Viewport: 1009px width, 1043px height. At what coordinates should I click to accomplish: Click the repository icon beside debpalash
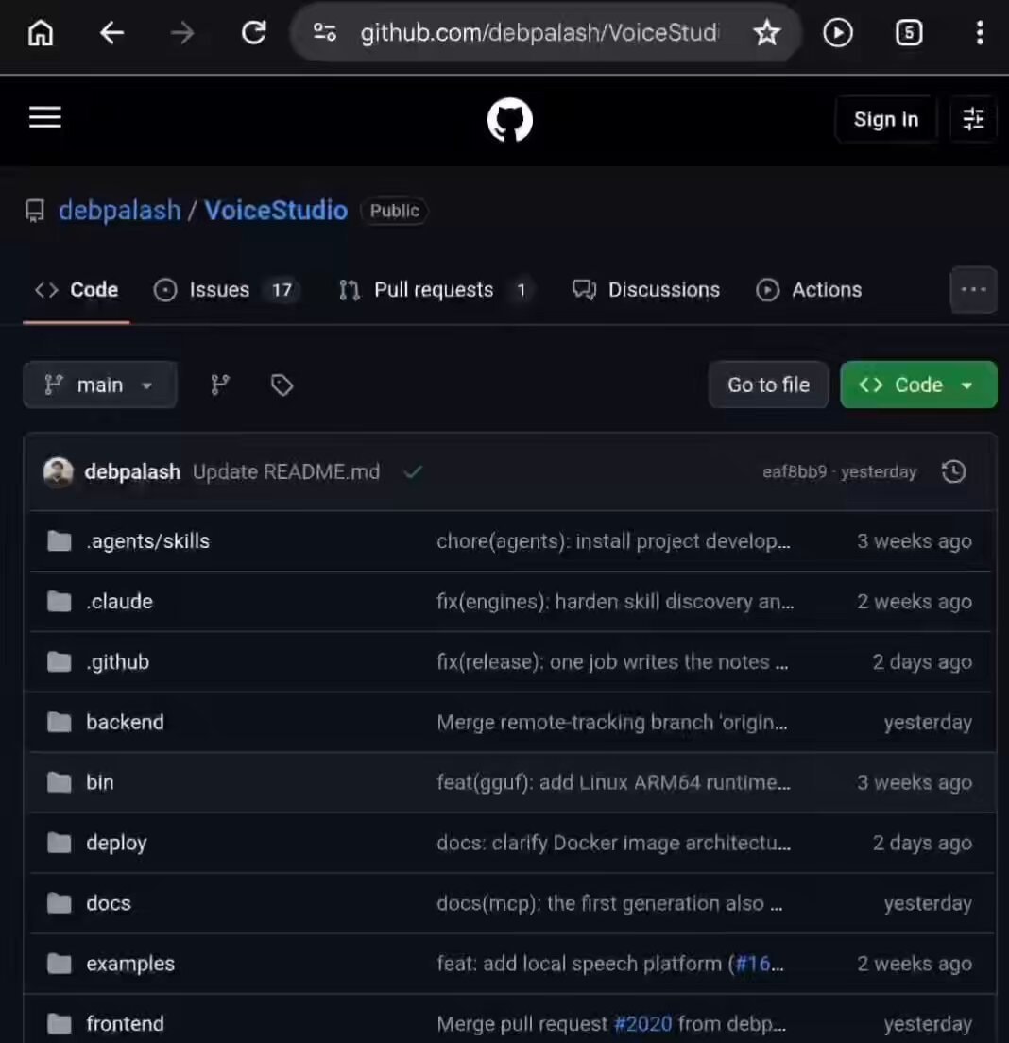35,211
